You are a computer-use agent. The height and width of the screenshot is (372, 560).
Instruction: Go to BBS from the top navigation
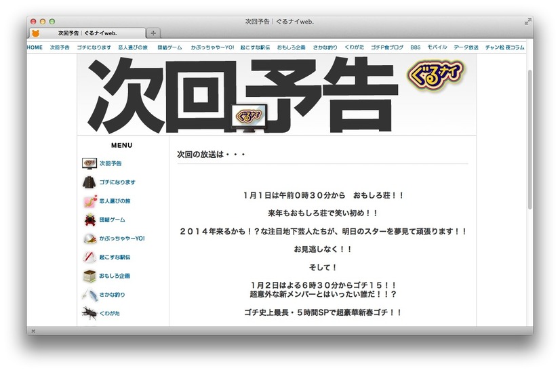click(x=415, y=47)
